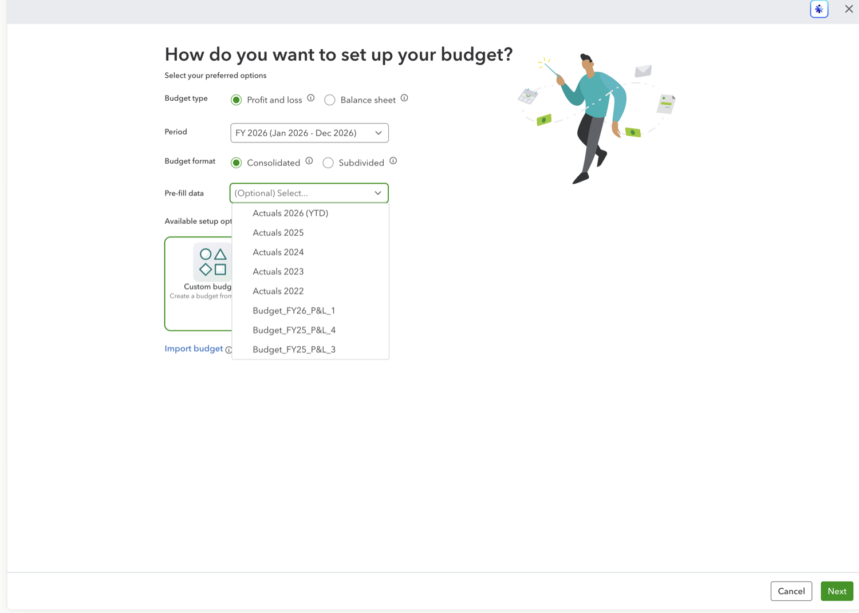Show info next to Import budget
Image resolution: width=859 pixels, height=613 pixels.
[x=228, y=350]
